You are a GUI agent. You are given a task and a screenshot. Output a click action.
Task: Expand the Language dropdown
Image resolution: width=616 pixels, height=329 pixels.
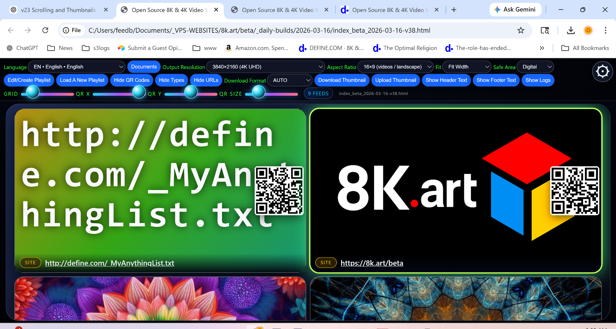pos(77,67)
